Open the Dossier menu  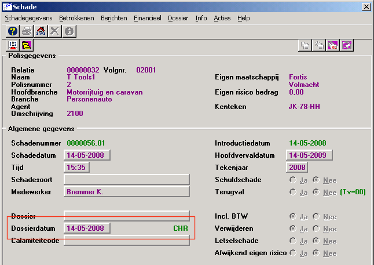[x=178, y=18]
